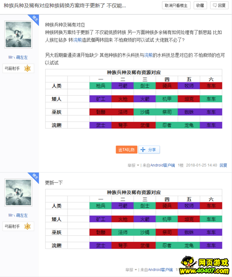Click the plus 分享 share button
The width and height of the screenshot is (232, 277).
(149, 150)
